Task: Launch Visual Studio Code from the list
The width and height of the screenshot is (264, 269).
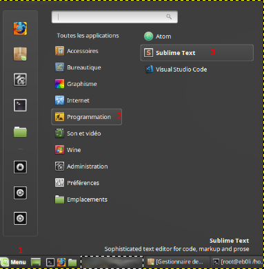Action: coord(181,69)
